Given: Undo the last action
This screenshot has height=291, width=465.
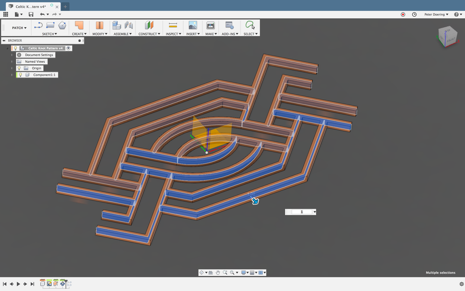Looking at the screenshot, I should point(42,14).
